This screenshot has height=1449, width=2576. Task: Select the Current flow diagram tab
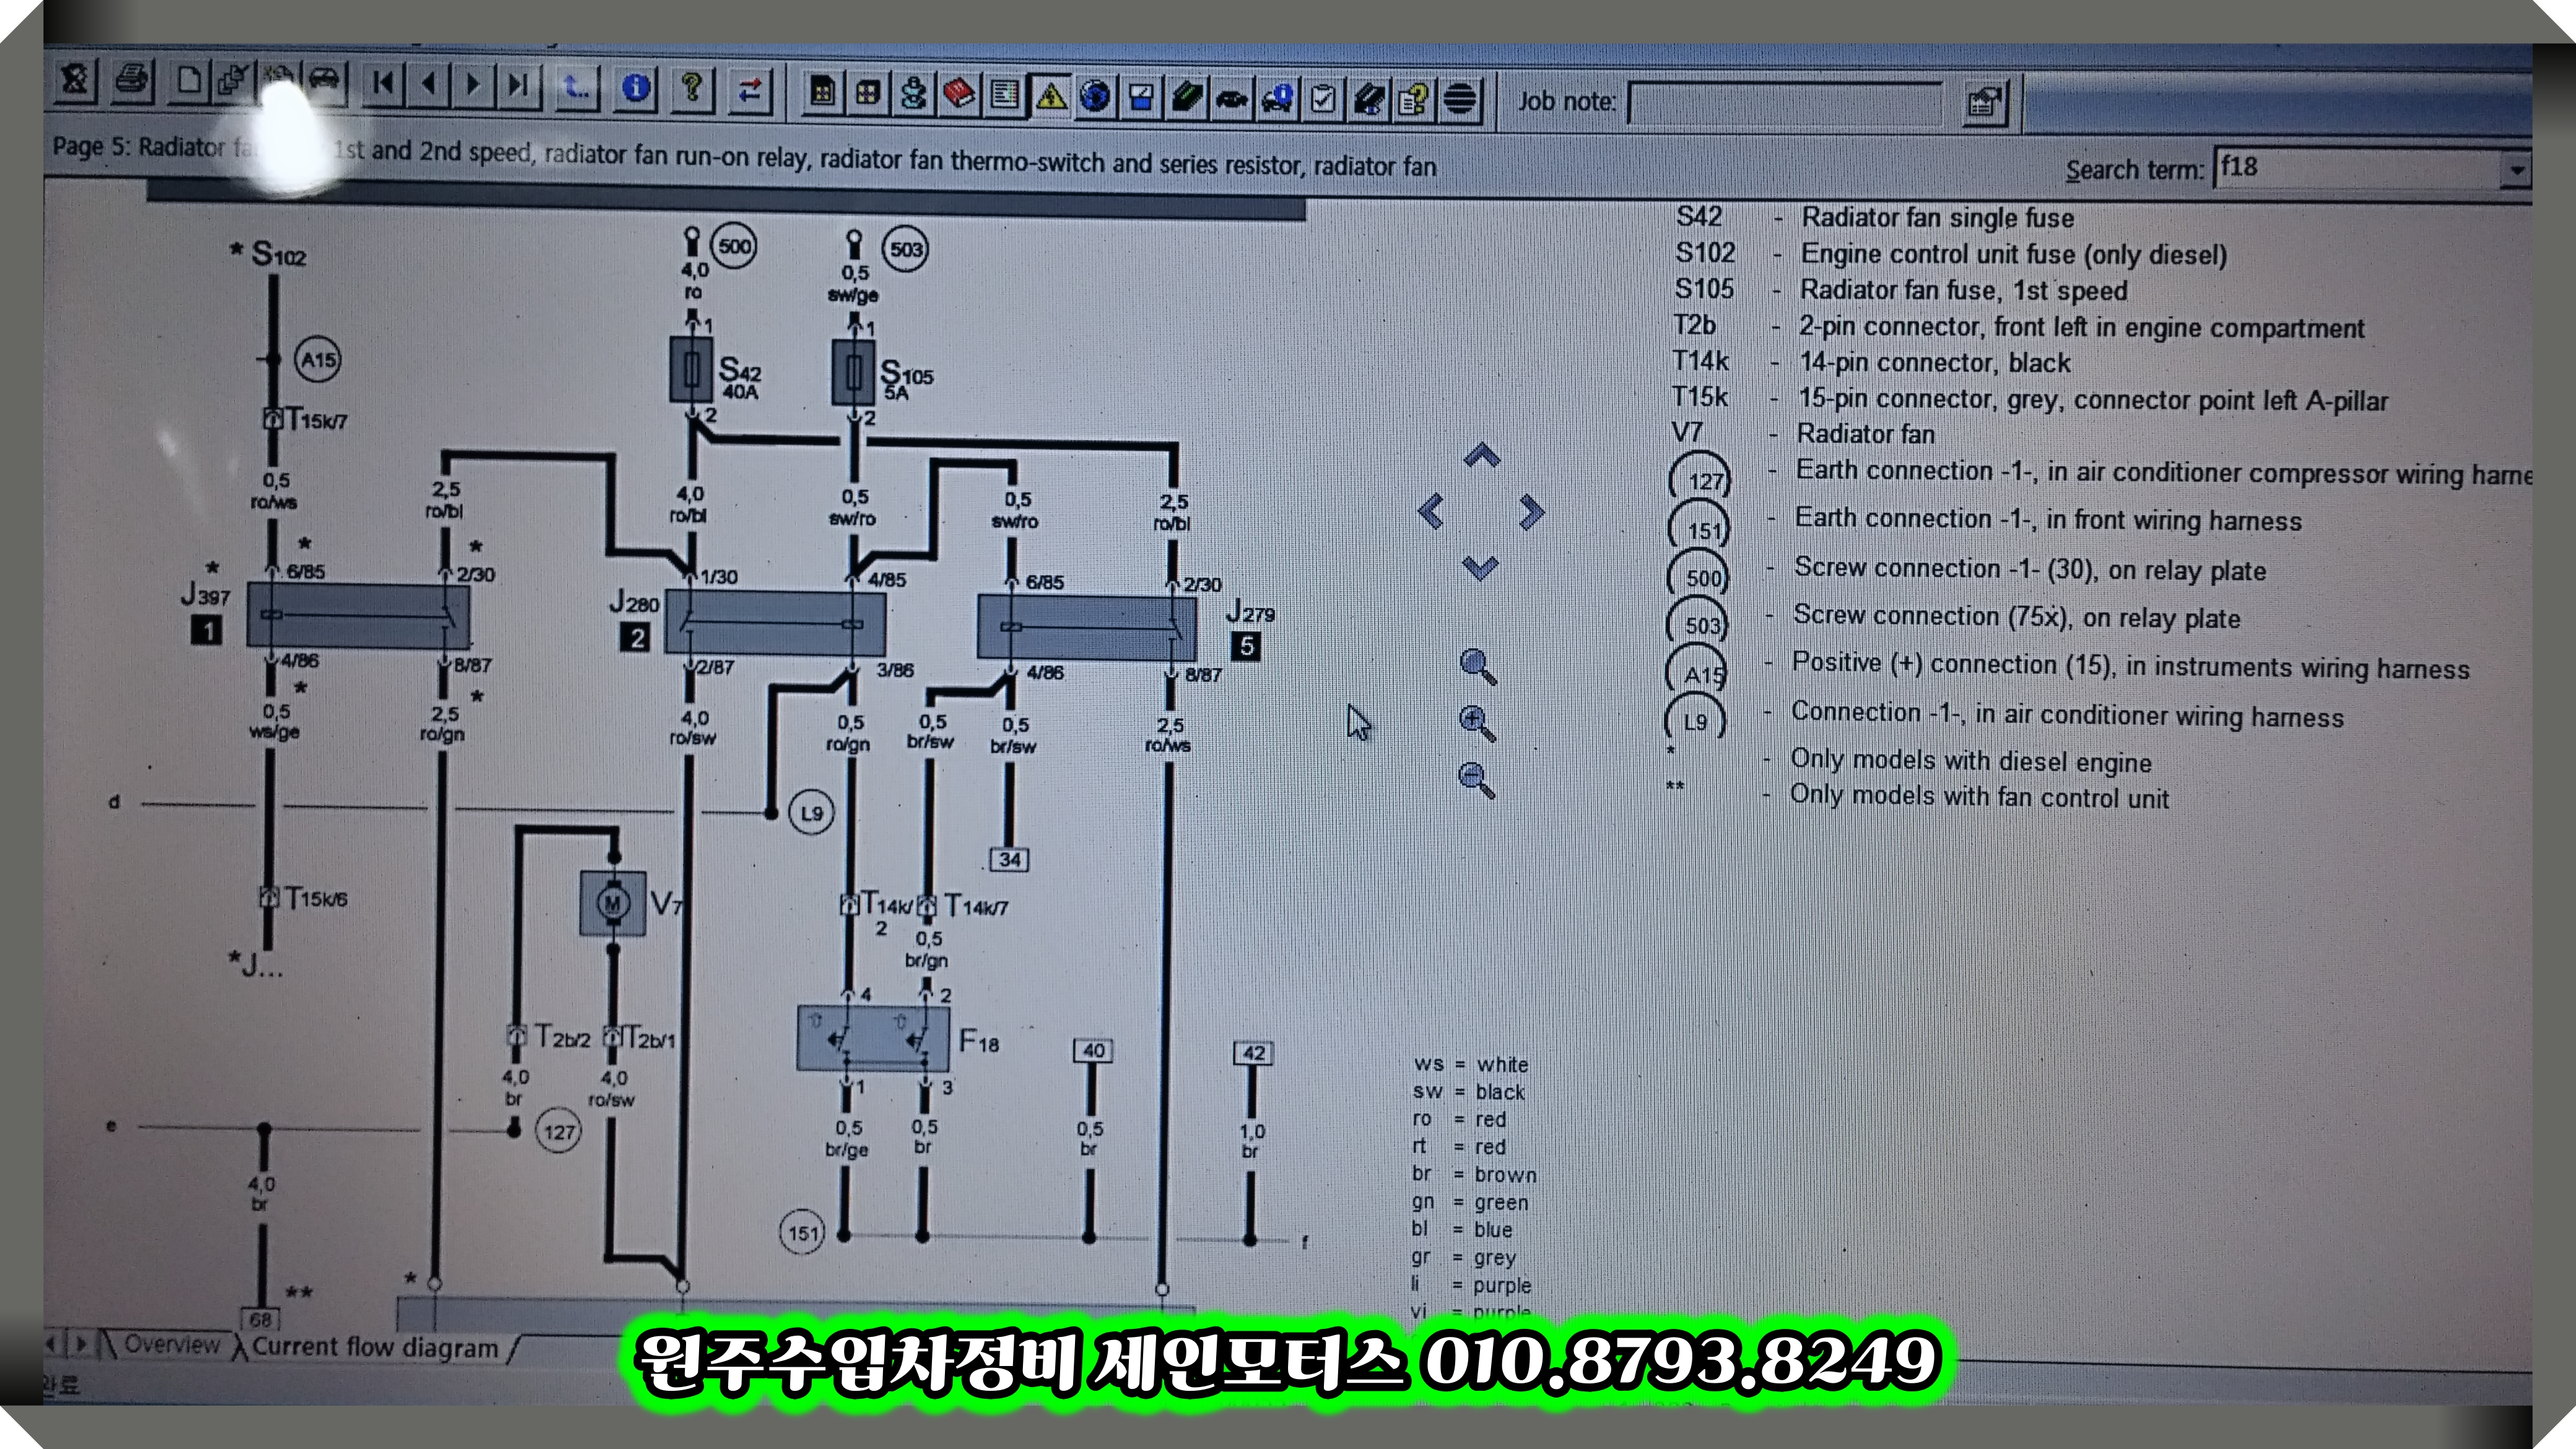374,1347
